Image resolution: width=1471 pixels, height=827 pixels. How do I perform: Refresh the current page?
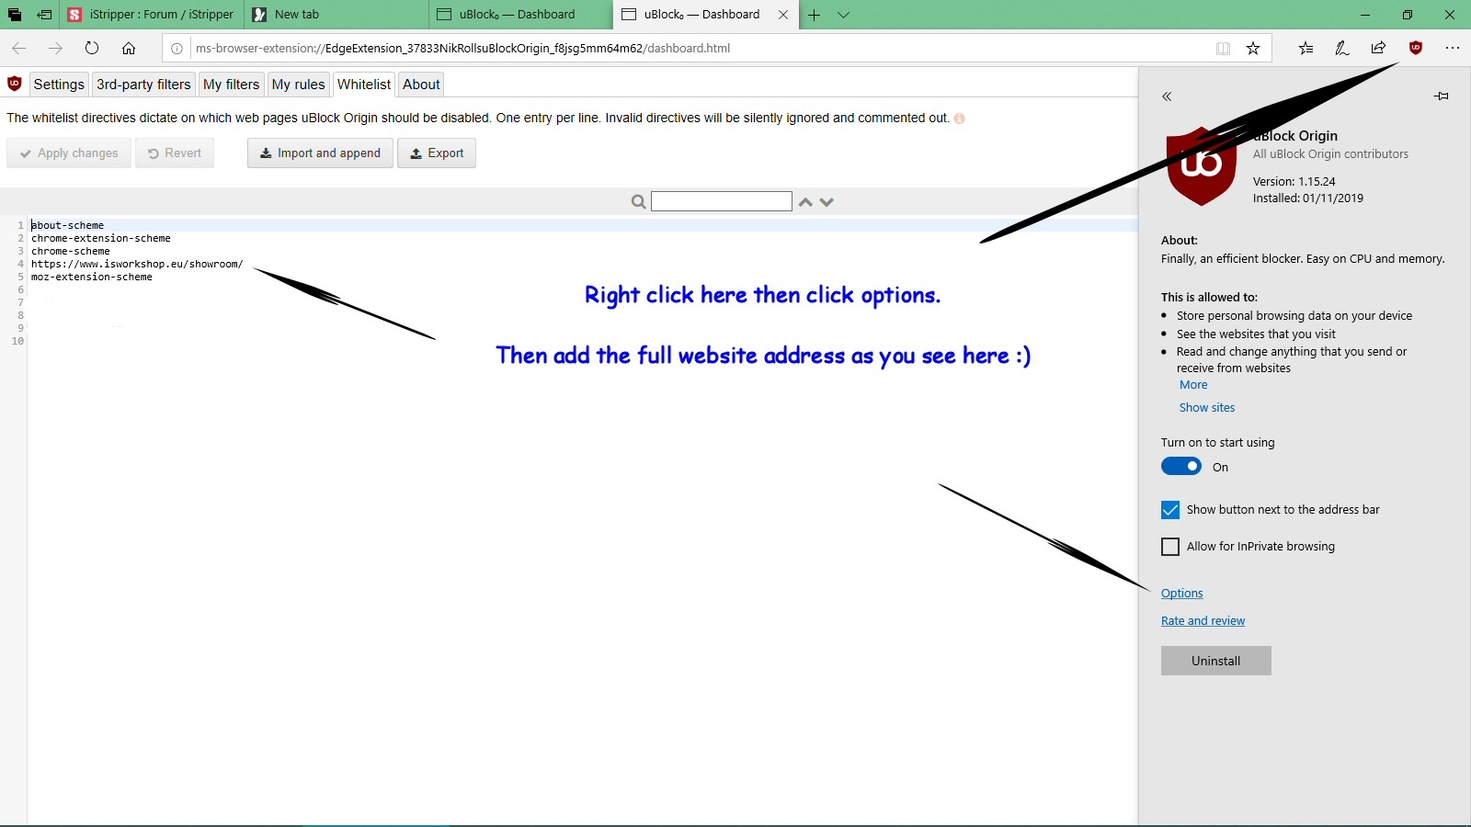(x=92, y=49)
